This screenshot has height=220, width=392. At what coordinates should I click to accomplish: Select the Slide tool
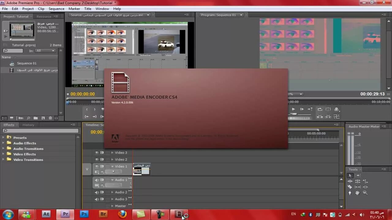[x=365, y=187]
